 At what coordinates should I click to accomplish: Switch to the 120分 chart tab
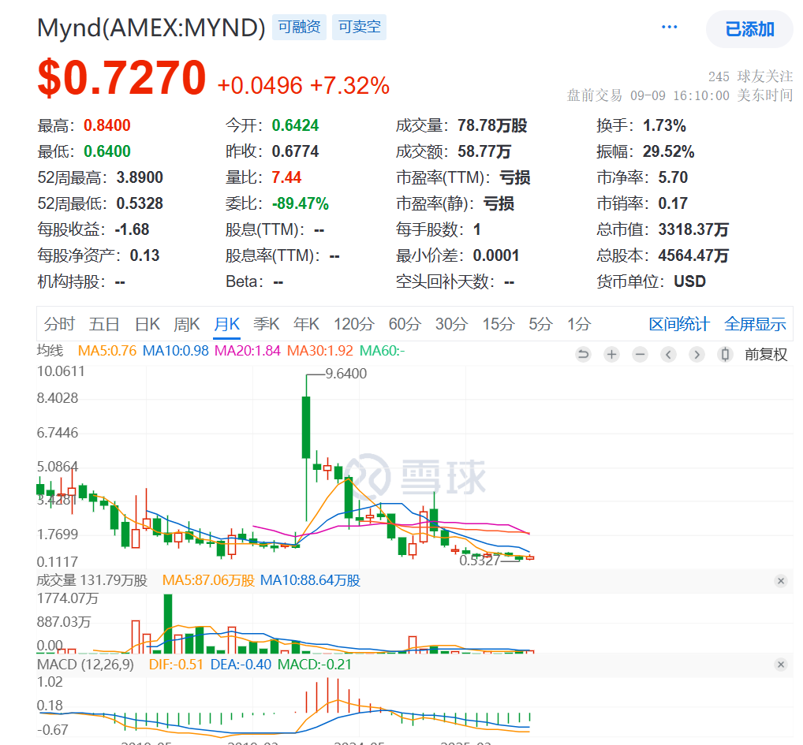(x=354, y=324)
